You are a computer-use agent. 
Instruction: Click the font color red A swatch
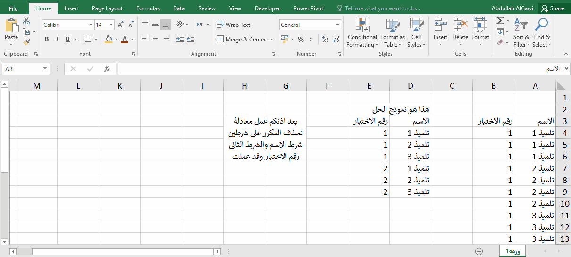pyautogui.click(x=125, y=39)
